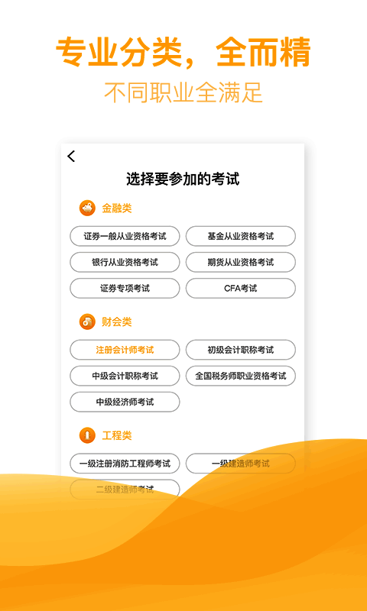Select 一级注册消防工程师考试 exam
367x611 pixels.
125,464
